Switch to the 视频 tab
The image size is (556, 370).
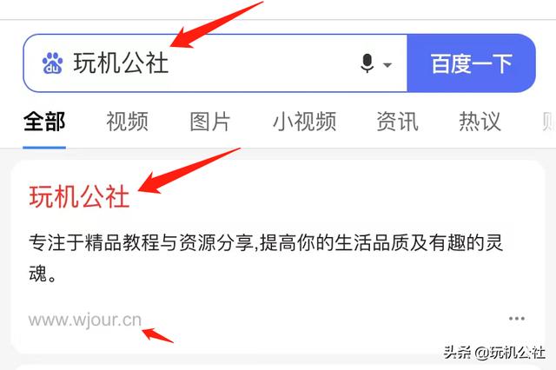pos(127,122)
